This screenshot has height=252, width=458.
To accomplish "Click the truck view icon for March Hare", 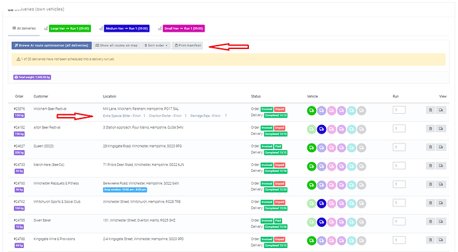I will pyautogui.click(x=441, y=166).
